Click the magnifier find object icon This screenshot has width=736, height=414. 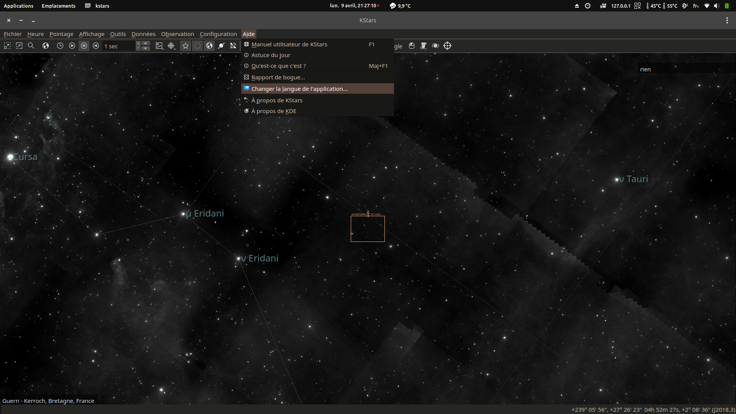pos(31,46)
